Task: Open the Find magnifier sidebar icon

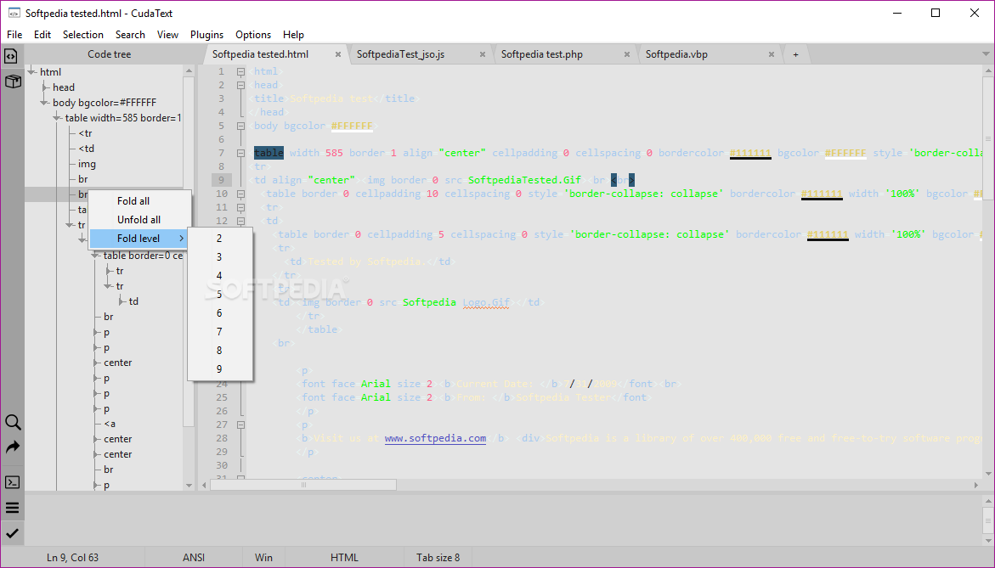Action: pyautogui.click(x=13, y=422)
